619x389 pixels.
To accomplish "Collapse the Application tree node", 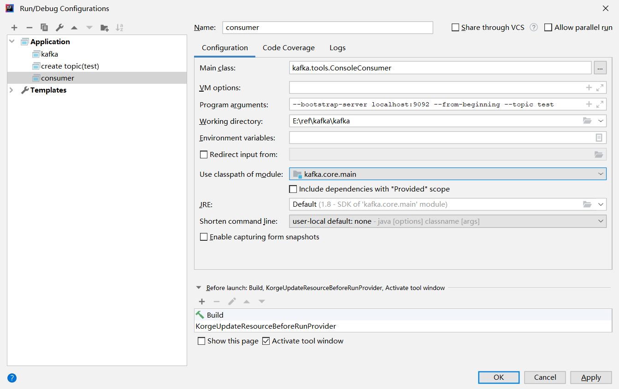I will pyautogui.click(x=12, y=41).
